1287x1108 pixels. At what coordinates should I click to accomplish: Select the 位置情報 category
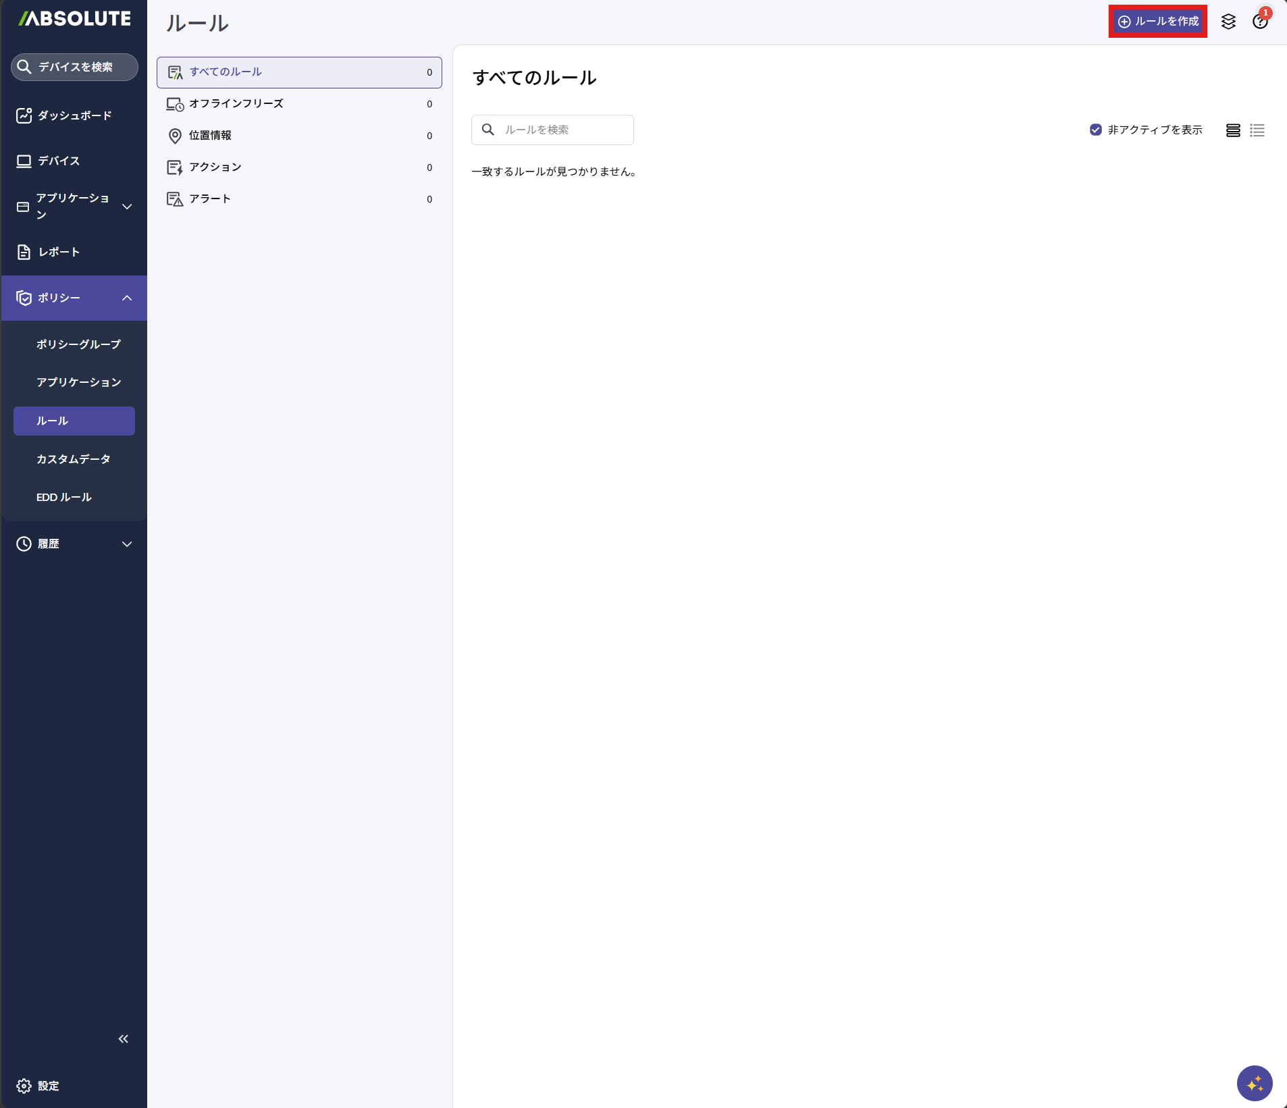[299, 136]
